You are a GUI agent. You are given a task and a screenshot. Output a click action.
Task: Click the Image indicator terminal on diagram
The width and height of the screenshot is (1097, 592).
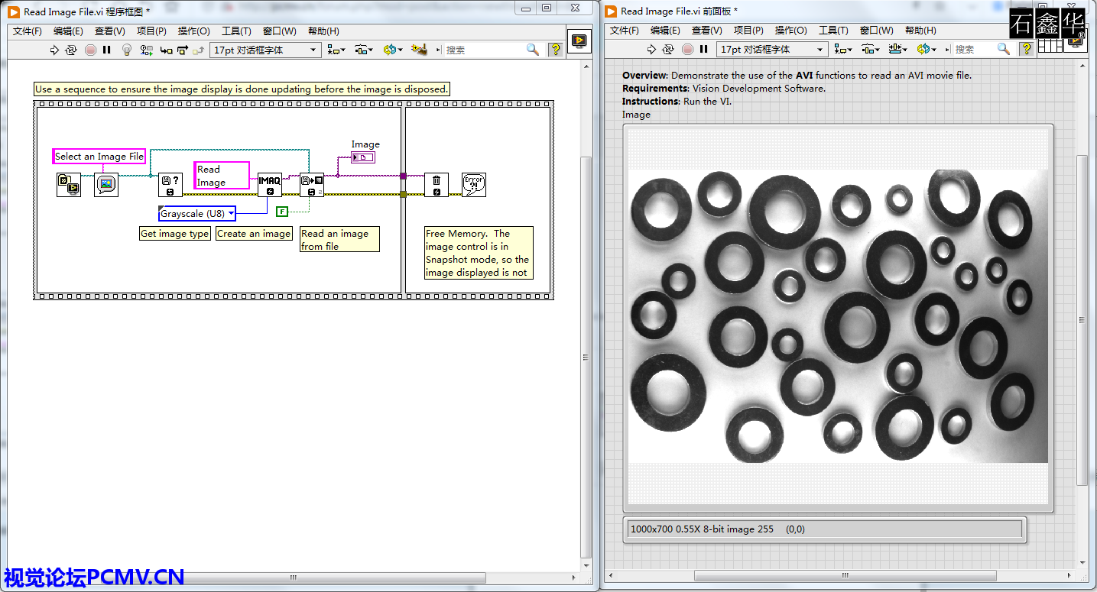pos(363,157)
